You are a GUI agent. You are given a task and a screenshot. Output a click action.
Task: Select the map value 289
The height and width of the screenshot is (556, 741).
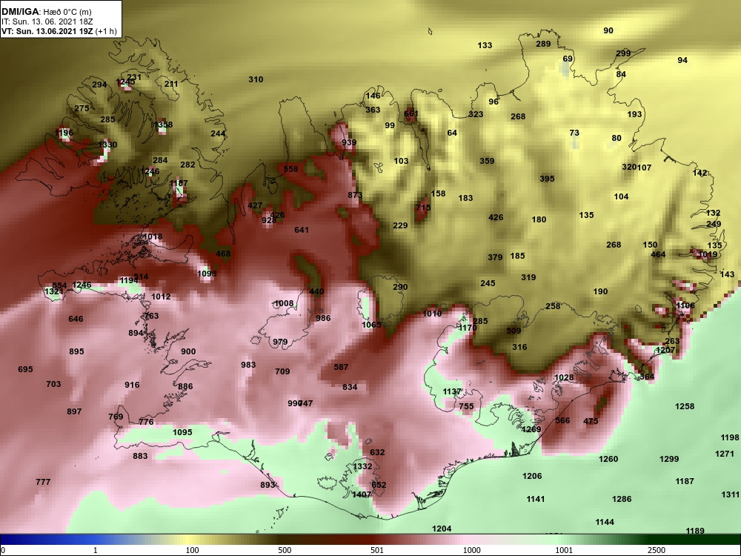tap(543, 44)
